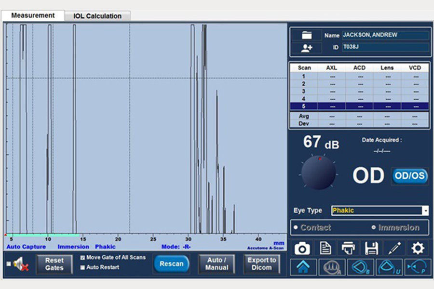Viewport: 434px width, 289px height.
Task: Toggle Auto / Manual capture mode
Action: pos(217,264)
